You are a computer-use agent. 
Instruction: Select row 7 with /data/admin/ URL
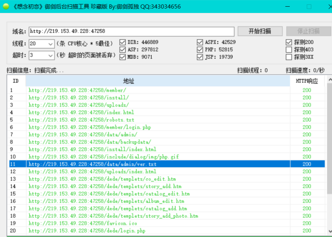(x=167, y=135)
